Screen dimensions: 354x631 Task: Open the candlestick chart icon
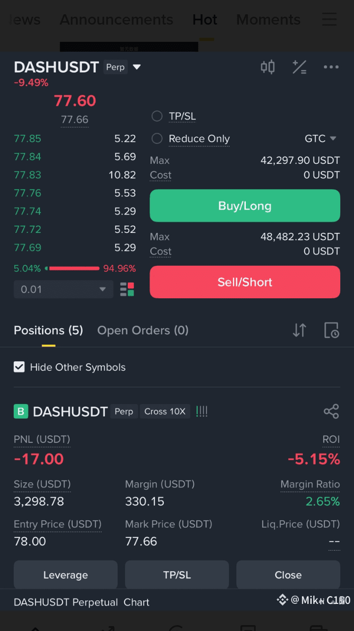click(267, 67)
